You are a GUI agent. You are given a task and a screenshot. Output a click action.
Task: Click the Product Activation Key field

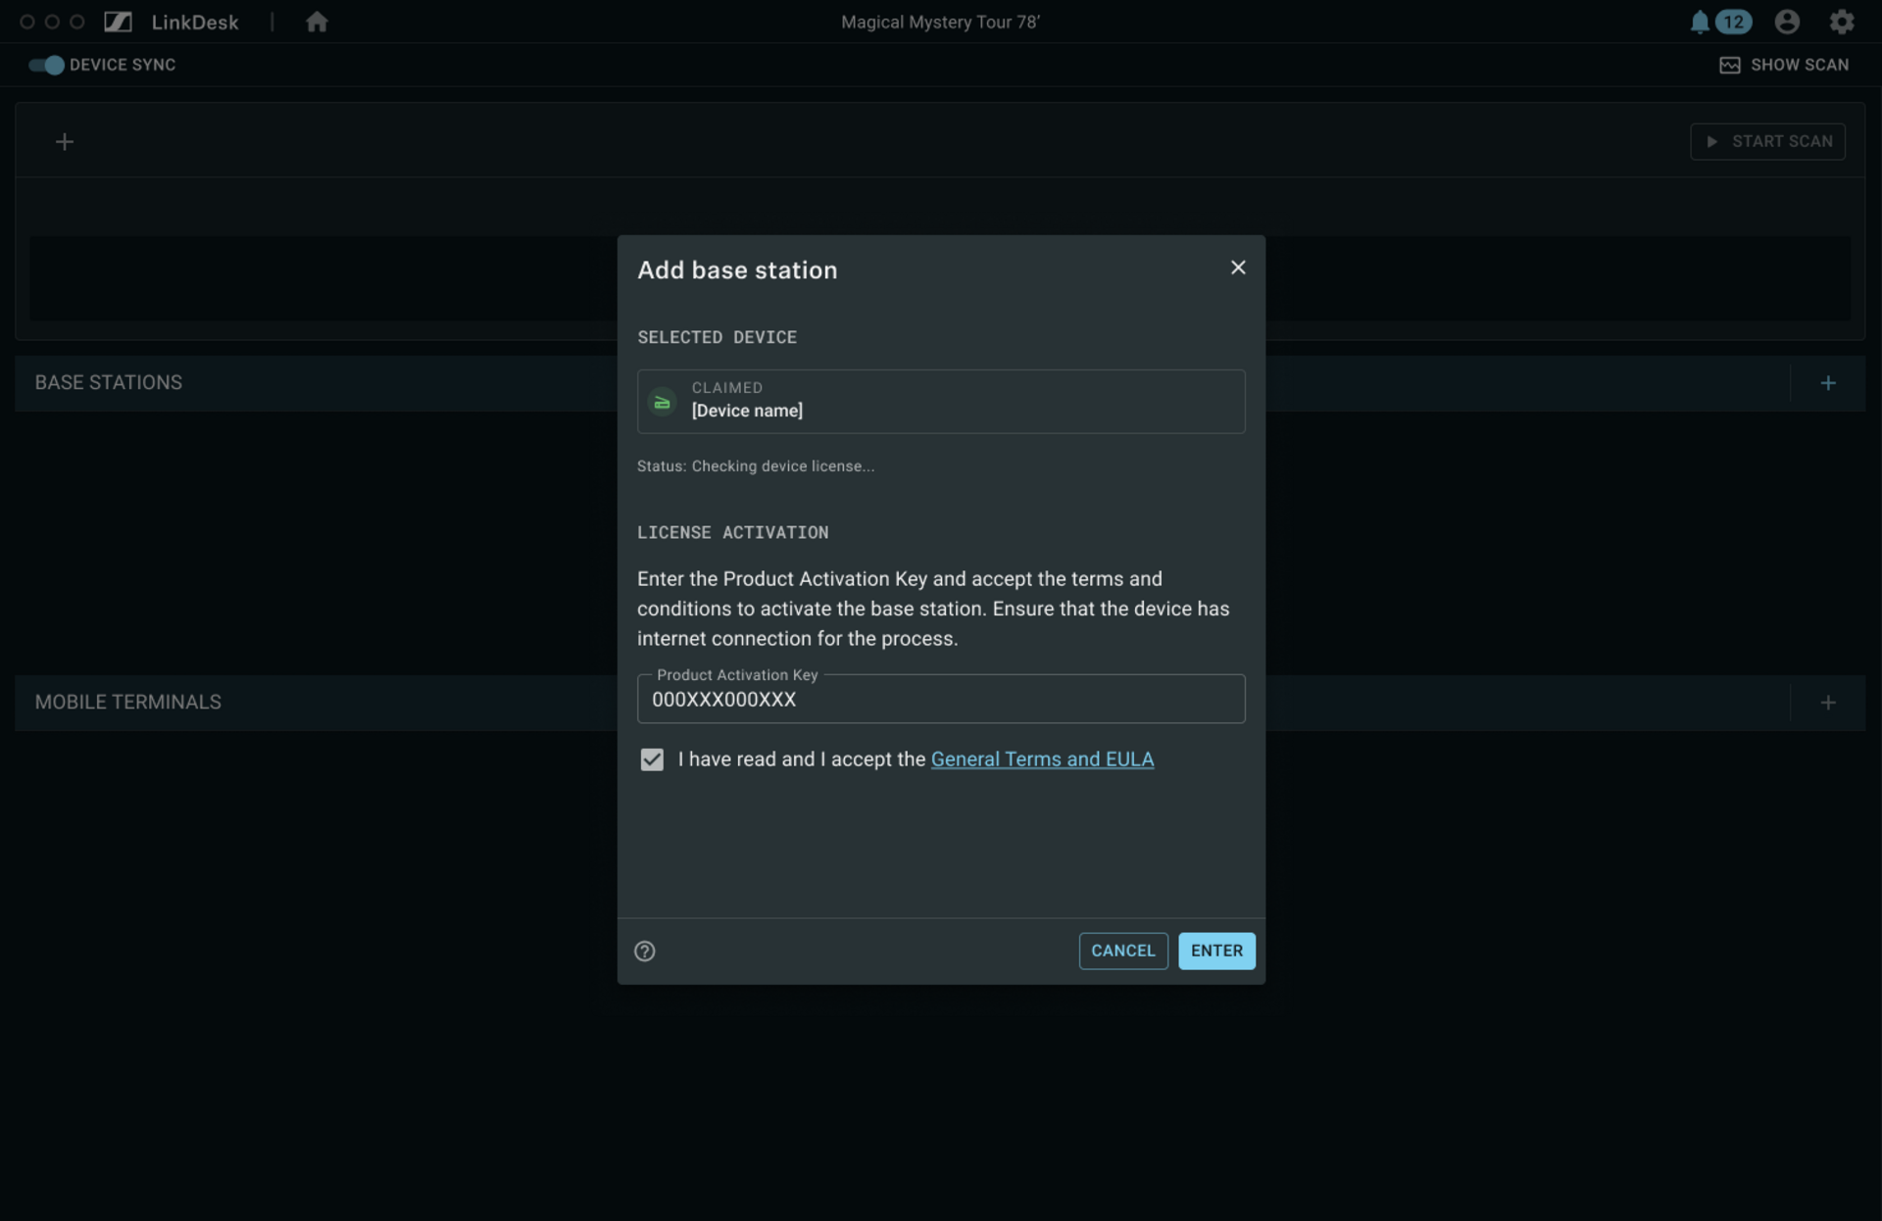pyautogui.click(x=940, y=700)
